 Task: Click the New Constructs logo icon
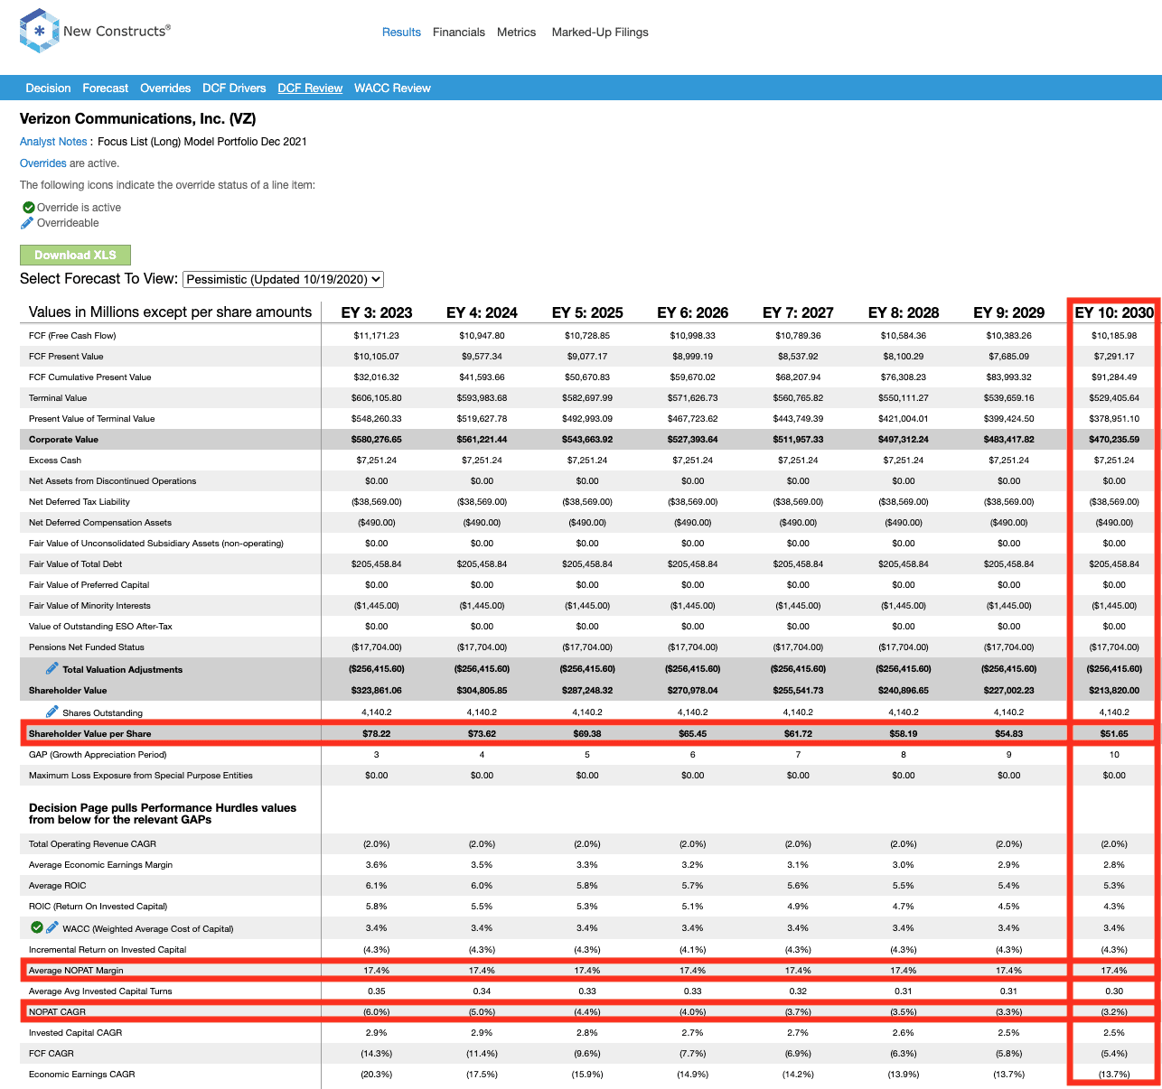coord(39,31)
